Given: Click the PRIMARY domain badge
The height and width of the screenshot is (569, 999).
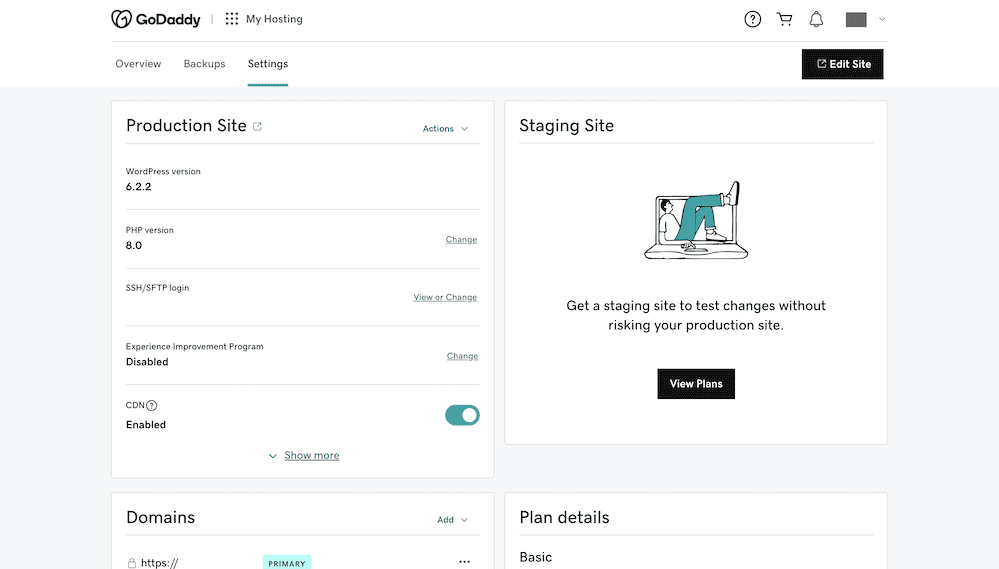Looking at the screenshot, I should (x=287, y=563).
